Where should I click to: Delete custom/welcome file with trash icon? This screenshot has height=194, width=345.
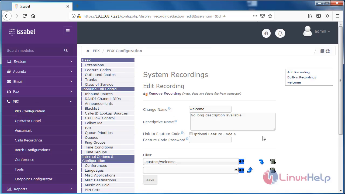coord(273,161)
